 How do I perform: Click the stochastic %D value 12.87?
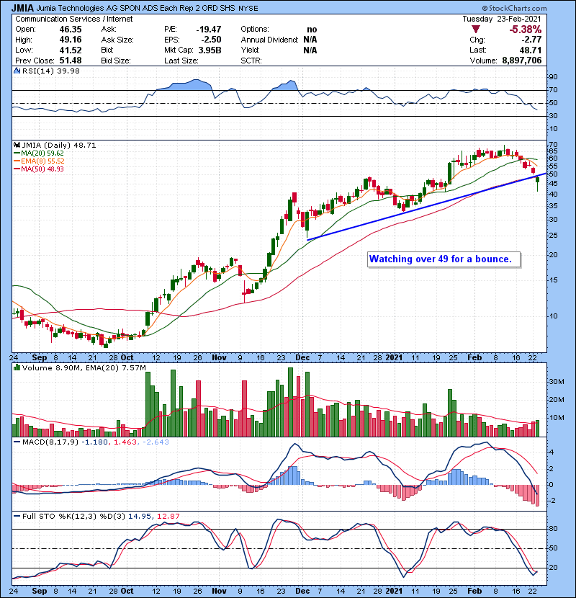point(168,516)
